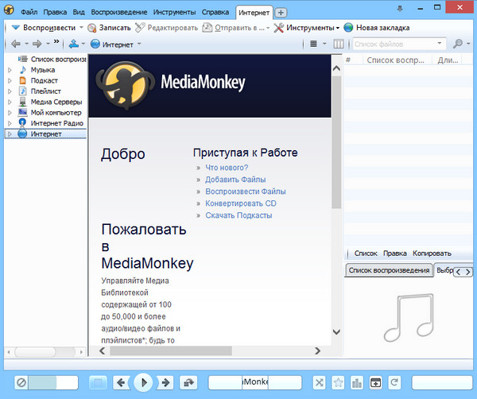Stop playback with the square button
This screenshot has height=399, width=477.
pyautogui.click(x=98, y=382)
